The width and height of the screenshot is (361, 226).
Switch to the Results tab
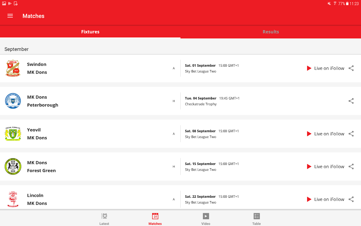271,32
